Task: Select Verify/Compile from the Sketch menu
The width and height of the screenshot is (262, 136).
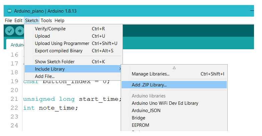Action: click(50, 29)
